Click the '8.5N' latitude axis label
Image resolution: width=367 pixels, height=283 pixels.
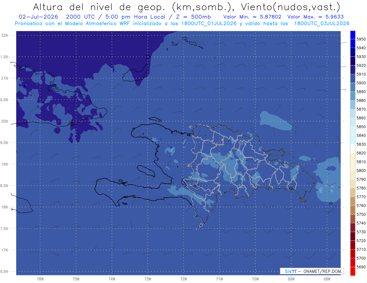click(5, 186)
